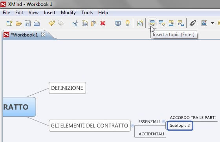Paste from clipboard icon

pos(94,23)
